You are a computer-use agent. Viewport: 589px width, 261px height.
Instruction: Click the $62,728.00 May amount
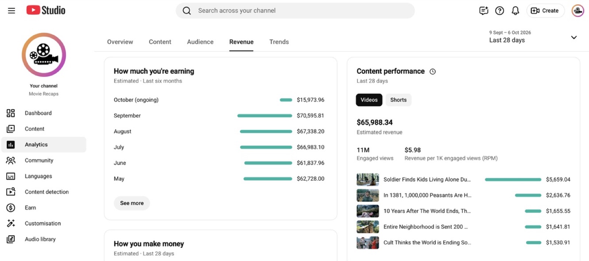[x=311, y=179]
